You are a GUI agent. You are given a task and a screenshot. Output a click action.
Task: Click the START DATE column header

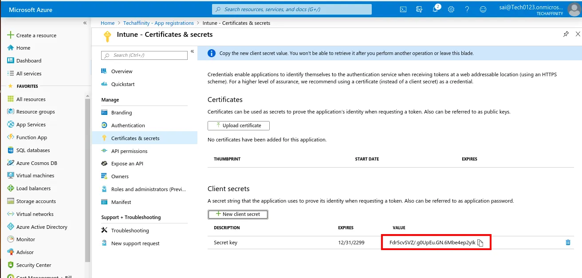[x=367, y=159]
